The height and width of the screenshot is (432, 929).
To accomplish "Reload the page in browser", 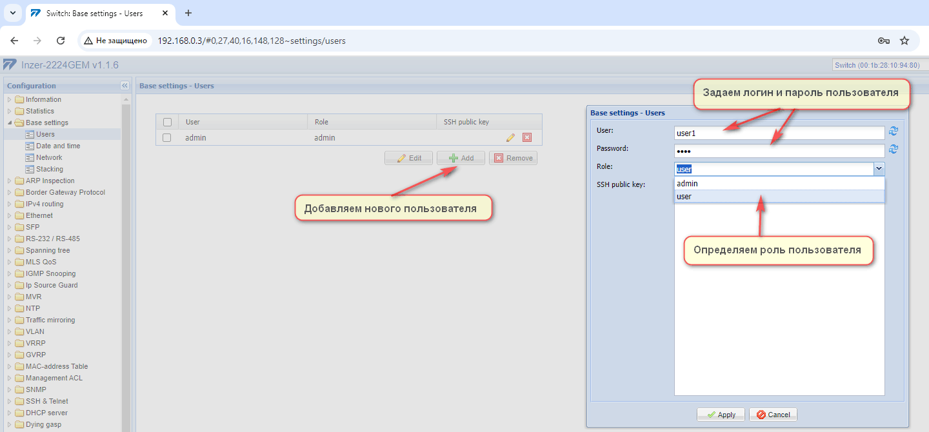I will (x=61, y=41).
